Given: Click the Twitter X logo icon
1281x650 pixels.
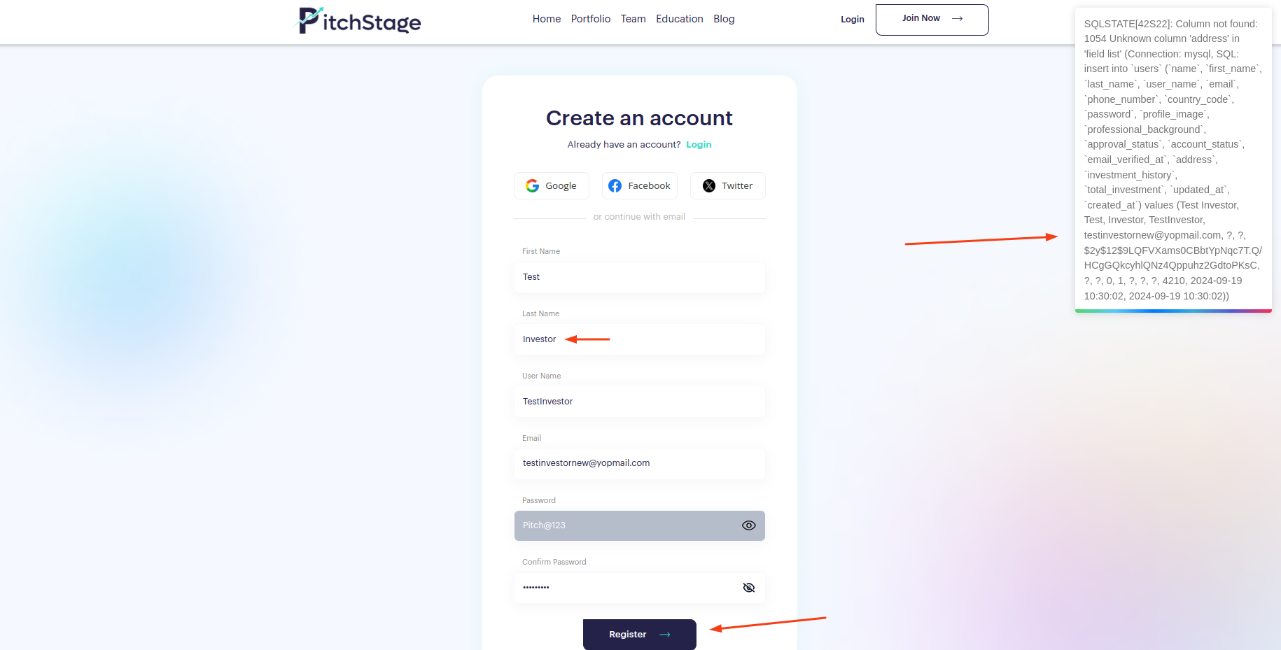Looking at the screenshot, I should coord(709,185).
